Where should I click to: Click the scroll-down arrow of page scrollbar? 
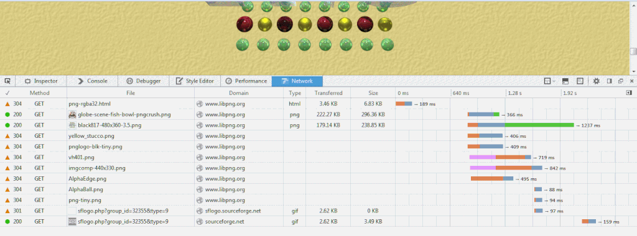633,71
